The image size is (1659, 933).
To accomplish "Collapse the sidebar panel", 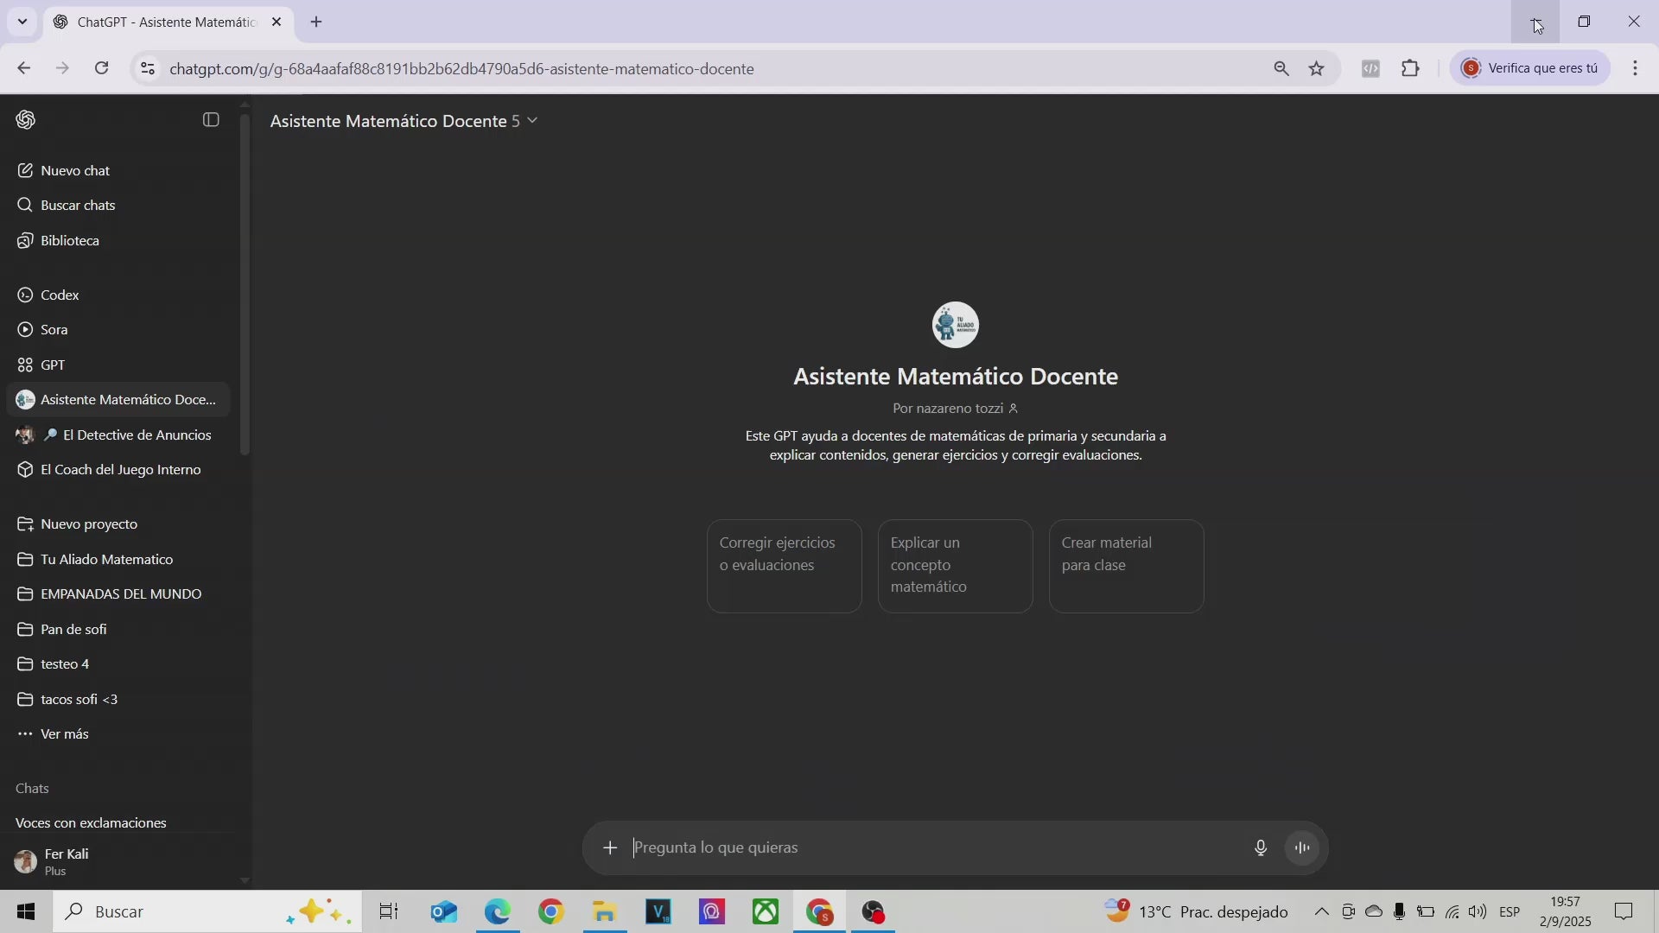I will [211, 120].
